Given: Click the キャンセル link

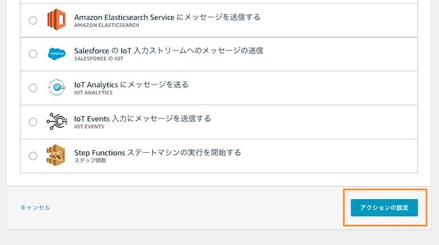Looking at the screenshot, I should [x=36, y=208].
